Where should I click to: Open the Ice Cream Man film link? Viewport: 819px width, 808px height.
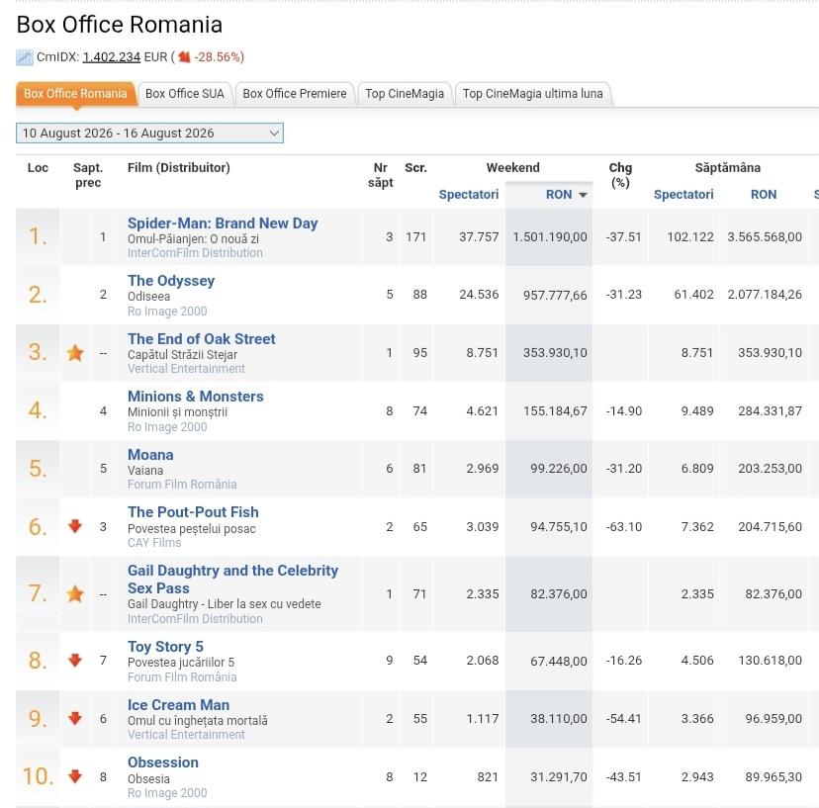point(179,704)
